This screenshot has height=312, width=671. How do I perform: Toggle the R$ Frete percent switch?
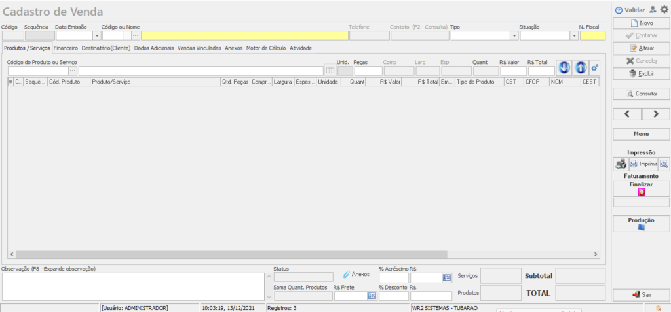tap(372, 296)
